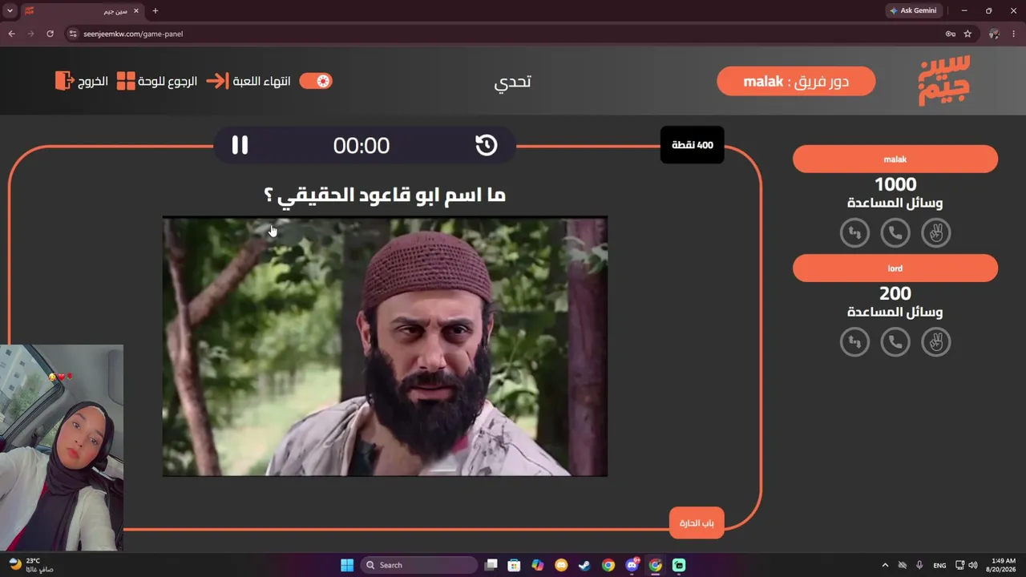Open Discord from the taskbar
1026x577 pixels.
tap(632, 565)
